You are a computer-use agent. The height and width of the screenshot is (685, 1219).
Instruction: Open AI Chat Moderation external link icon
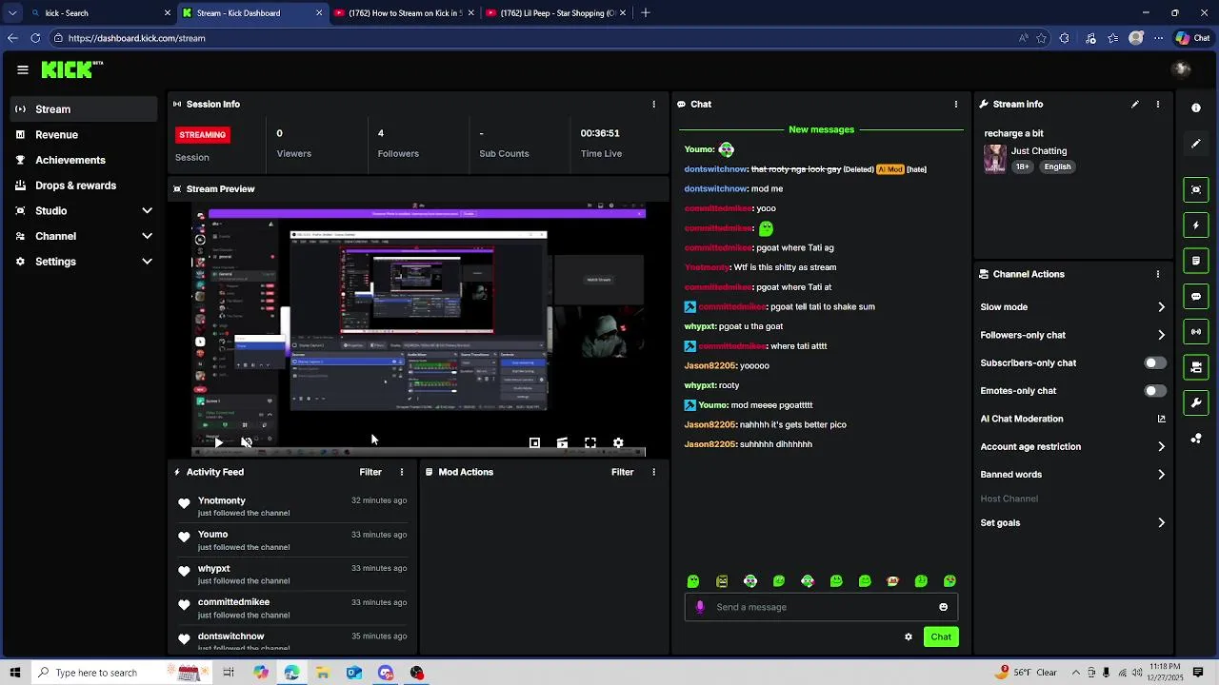(1162, 419)
